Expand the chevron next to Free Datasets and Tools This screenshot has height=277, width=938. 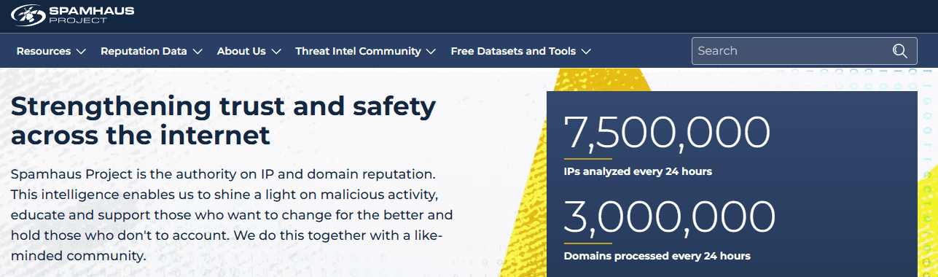586,52
